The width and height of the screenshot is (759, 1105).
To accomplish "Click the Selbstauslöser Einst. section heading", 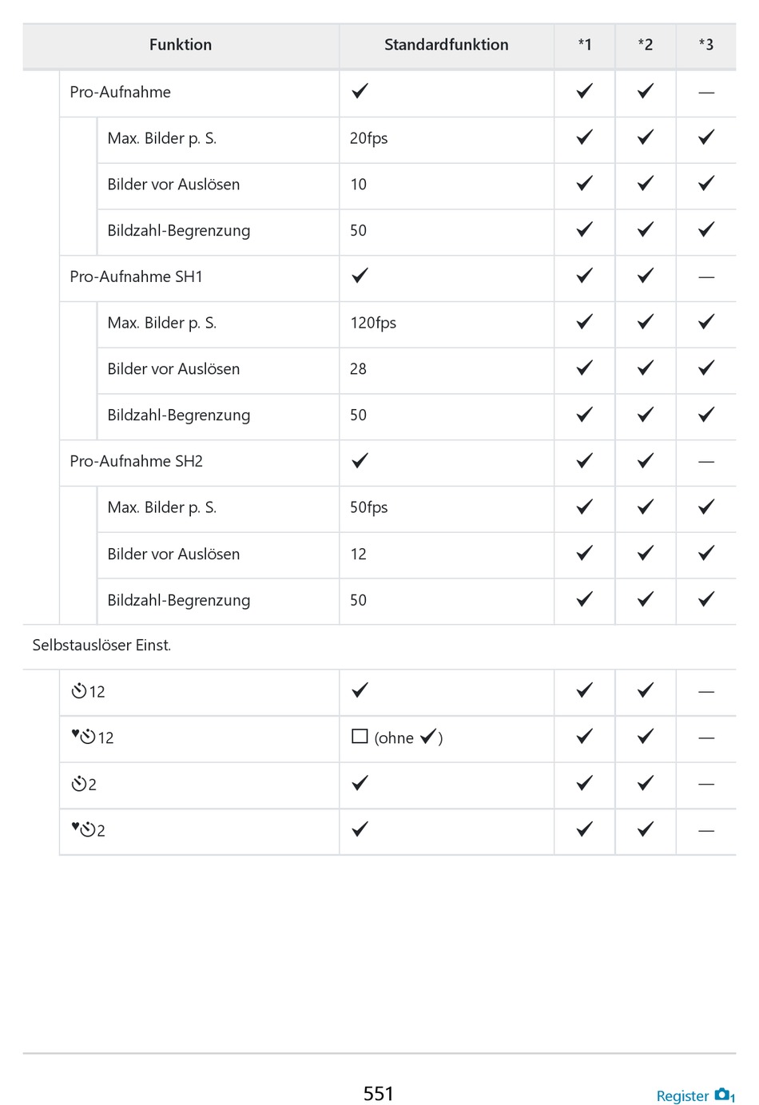I will tap(101, 645).
